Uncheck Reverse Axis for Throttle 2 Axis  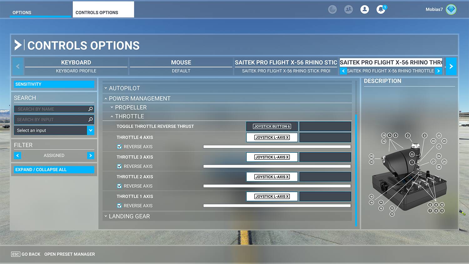tap(119, 186)
